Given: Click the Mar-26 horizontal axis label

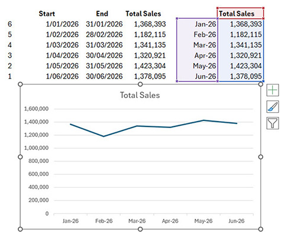Looking at the screenshot, I should [x=137, y=221].
